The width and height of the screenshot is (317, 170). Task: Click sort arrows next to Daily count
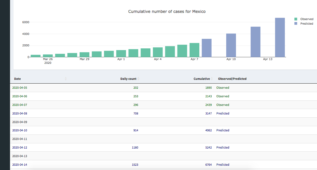tap(139, 79)
